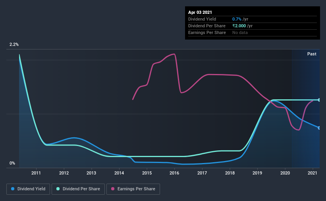Click the teal Dividend Per Share legend dot
Viewport: 326px width, 201px height.
58,189
